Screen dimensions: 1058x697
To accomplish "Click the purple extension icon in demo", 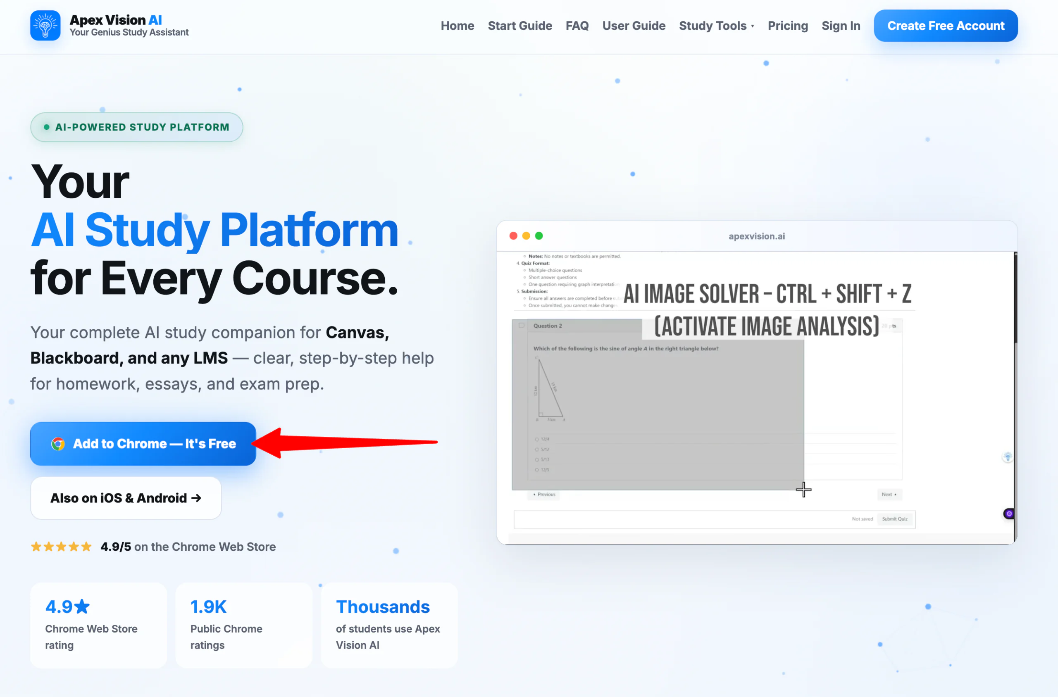I will 1009,514.
